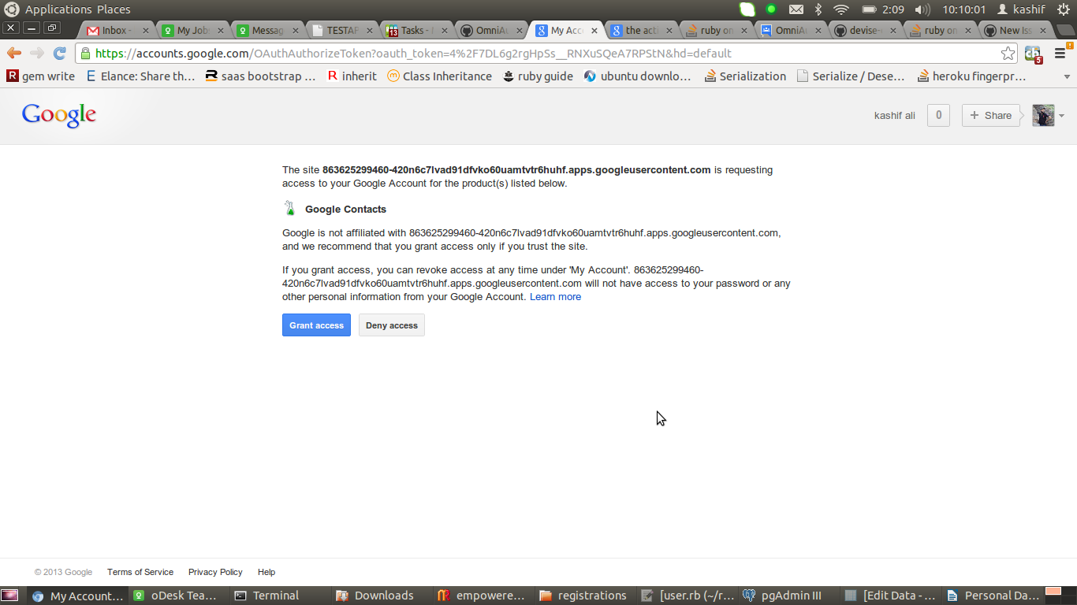This screenshot has height=605, width=1077.
Task: Click the show desktop taskbar icon
Action: [9, 596]
